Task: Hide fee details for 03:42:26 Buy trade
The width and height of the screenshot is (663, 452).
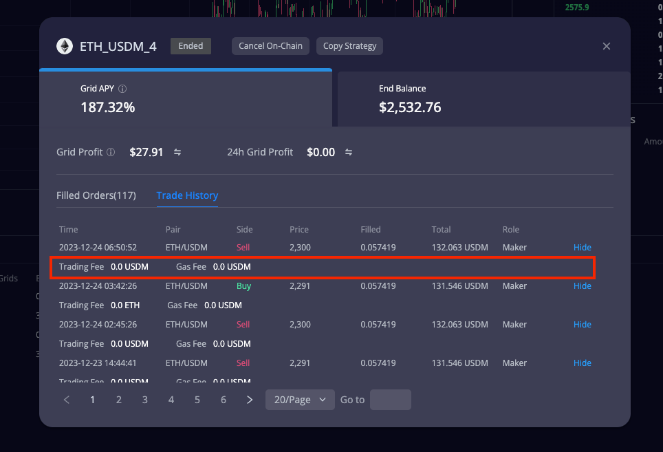Action: pos(583,286)
